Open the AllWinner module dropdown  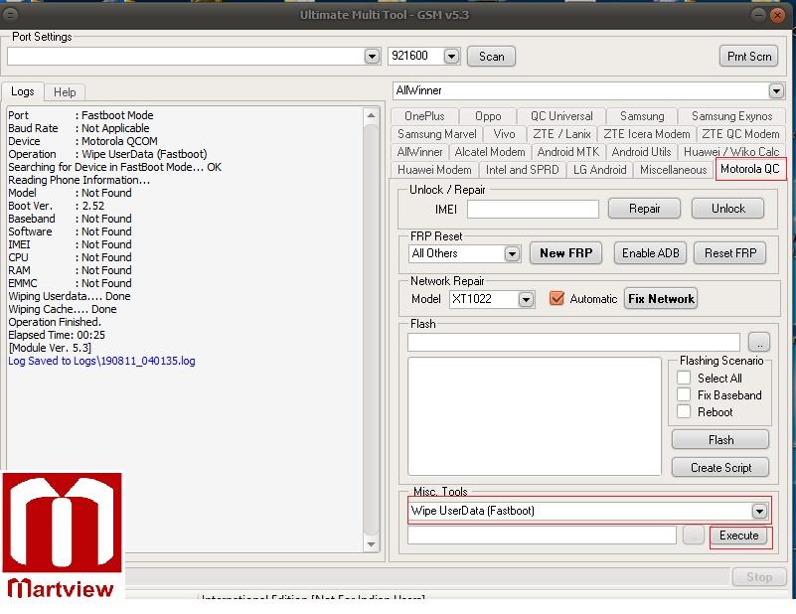[x=776, y=90]
